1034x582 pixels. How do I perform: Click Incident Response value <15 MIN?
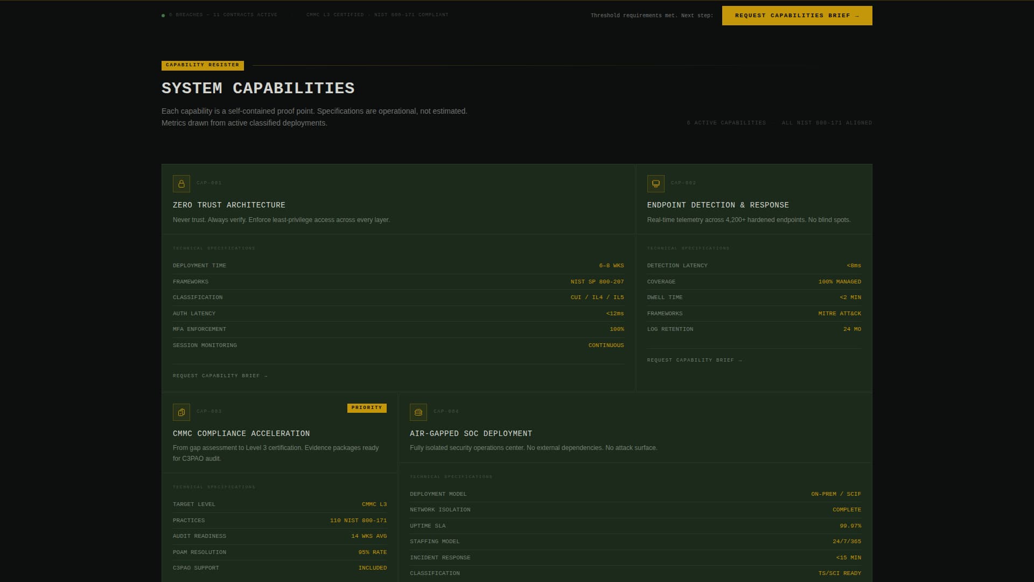point(848,558)
